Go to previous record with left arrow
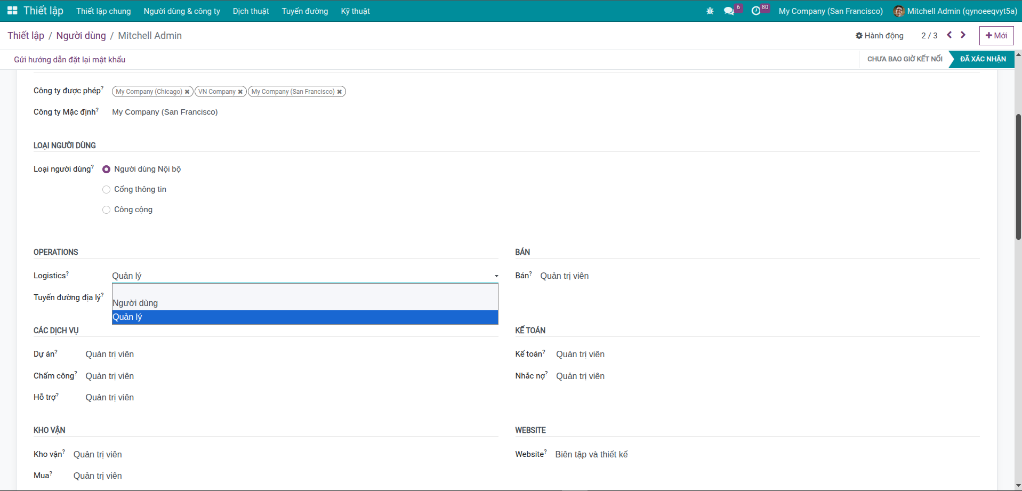Image resolution: width=1022 pixels, height=491 pixels. click(x=949, y=35)
